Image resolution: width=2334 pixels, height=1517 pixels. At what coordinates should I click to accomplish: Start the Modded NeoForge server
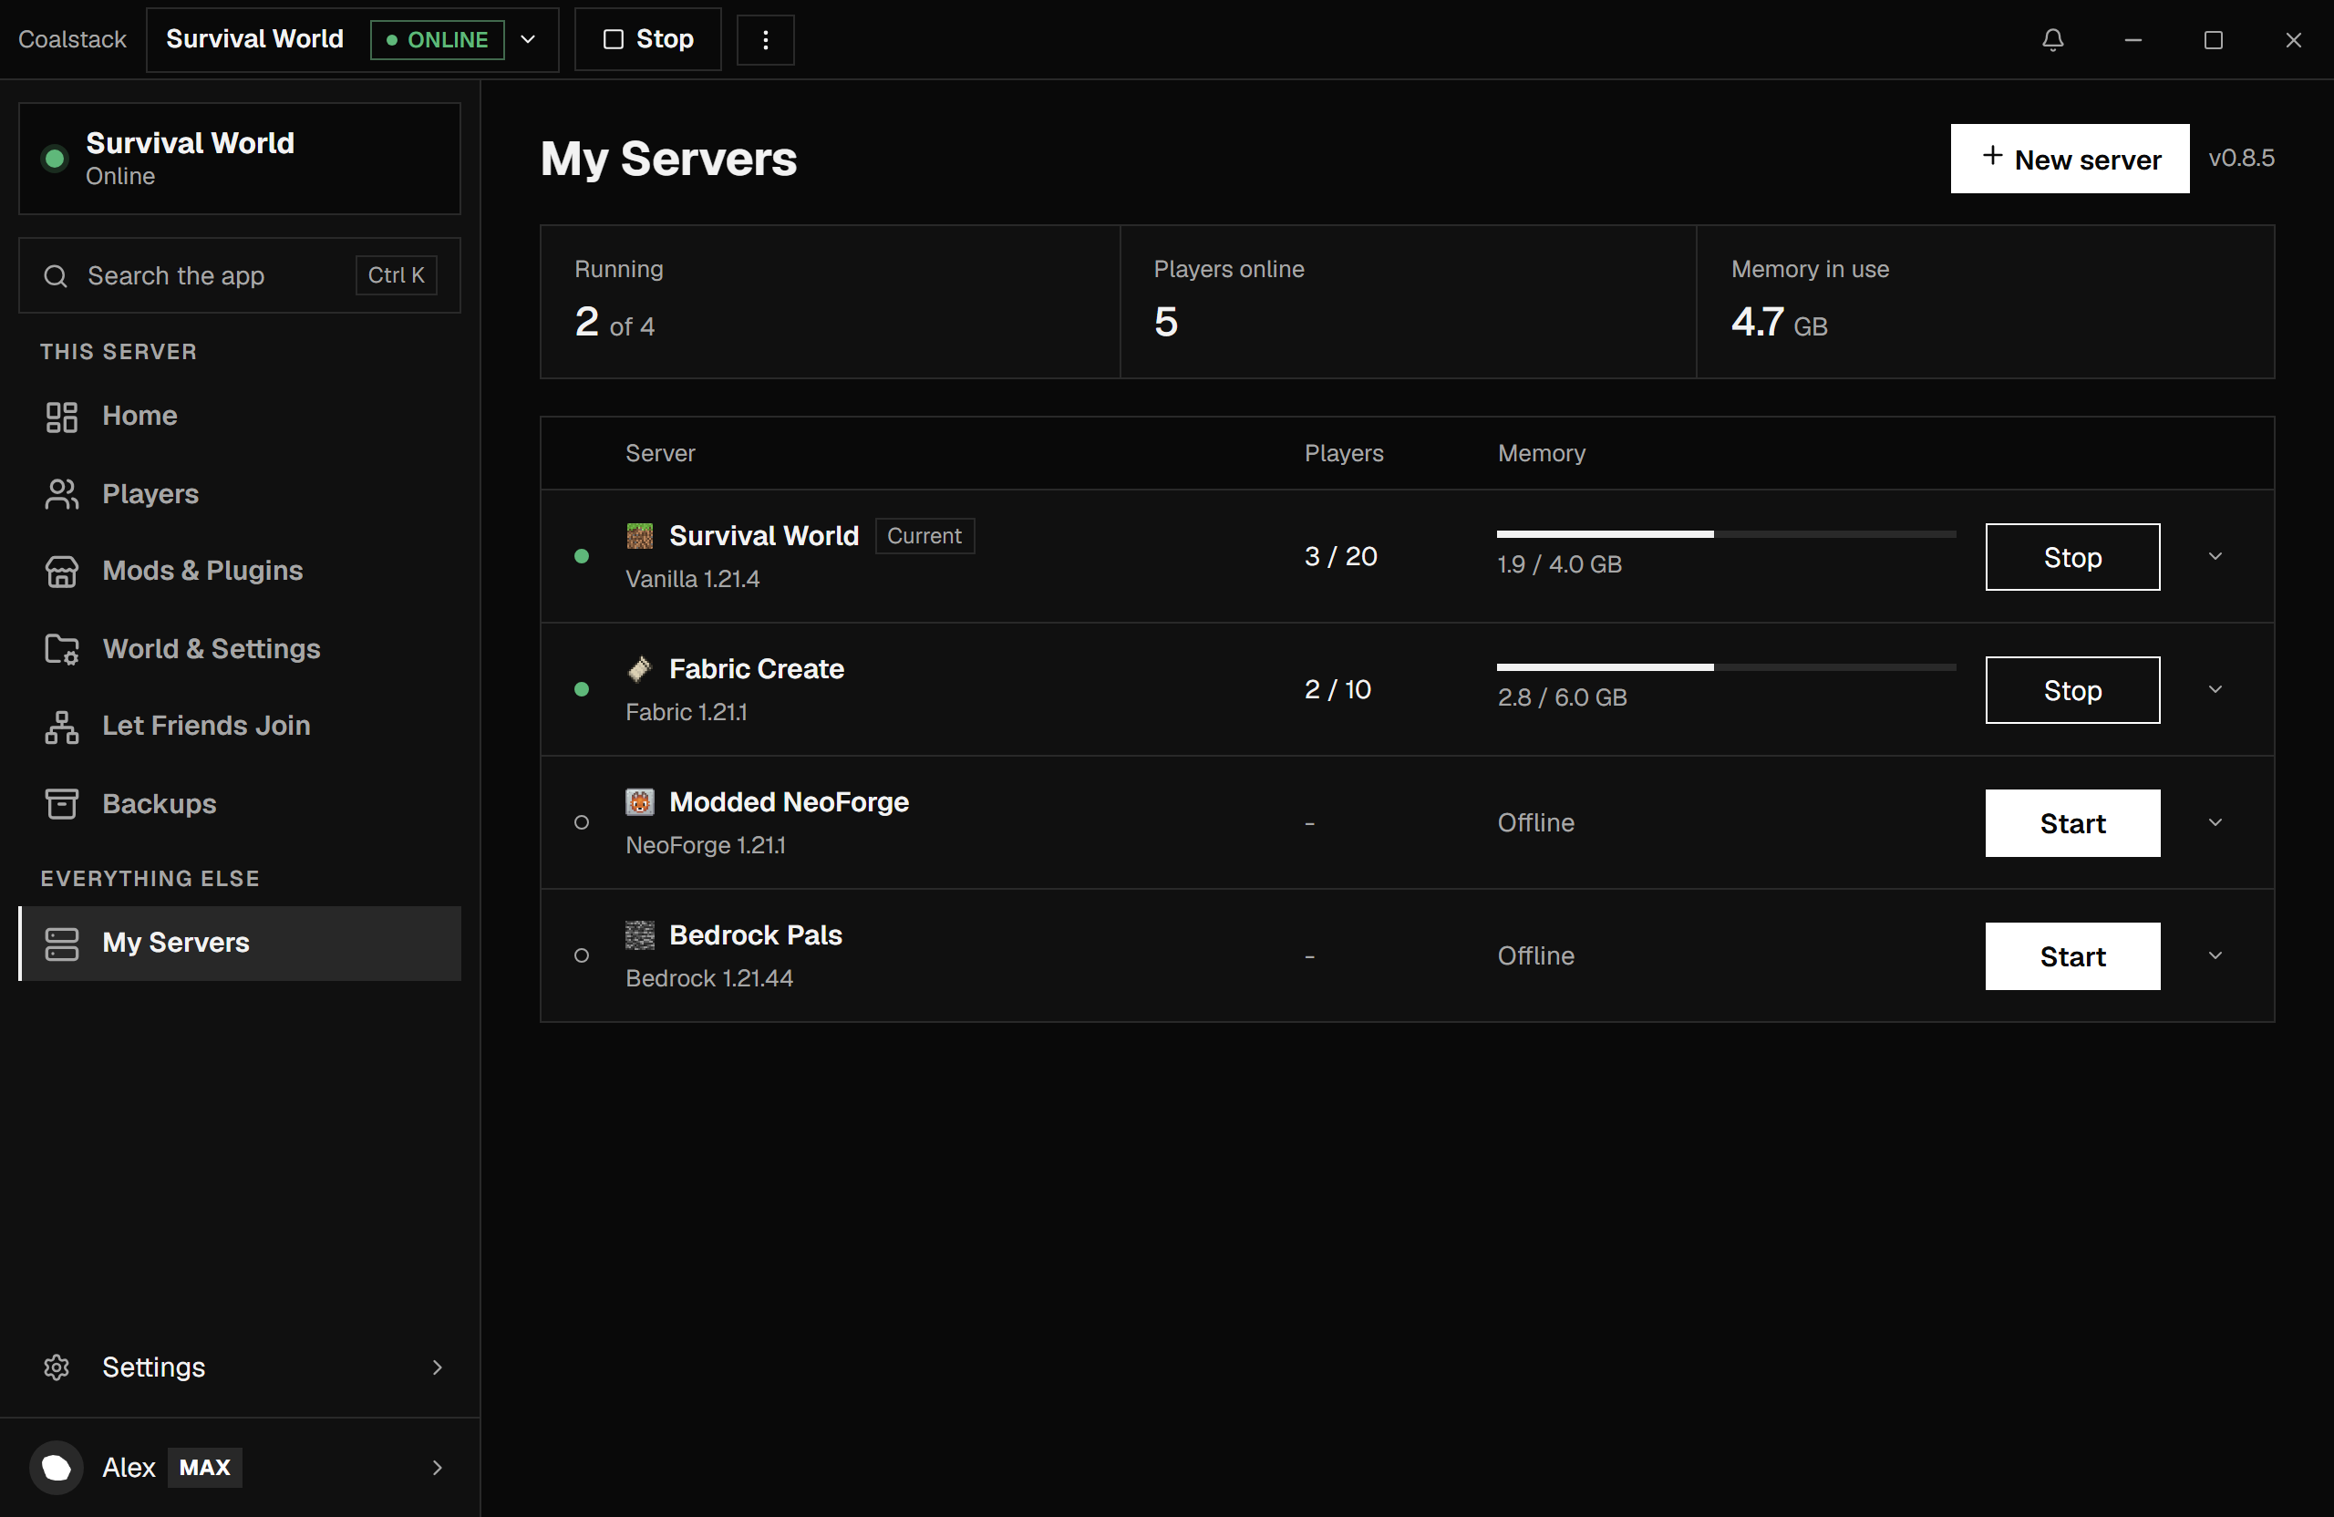pos(2072,824)
